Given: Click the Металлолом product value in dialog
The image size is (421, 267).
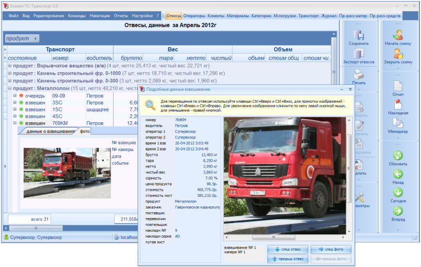Looking at the screenshot, I should coord(186,202).
